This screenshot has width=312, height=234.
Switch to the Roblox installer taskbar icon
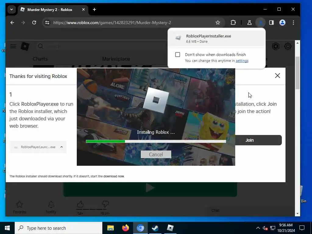point(170,228)
